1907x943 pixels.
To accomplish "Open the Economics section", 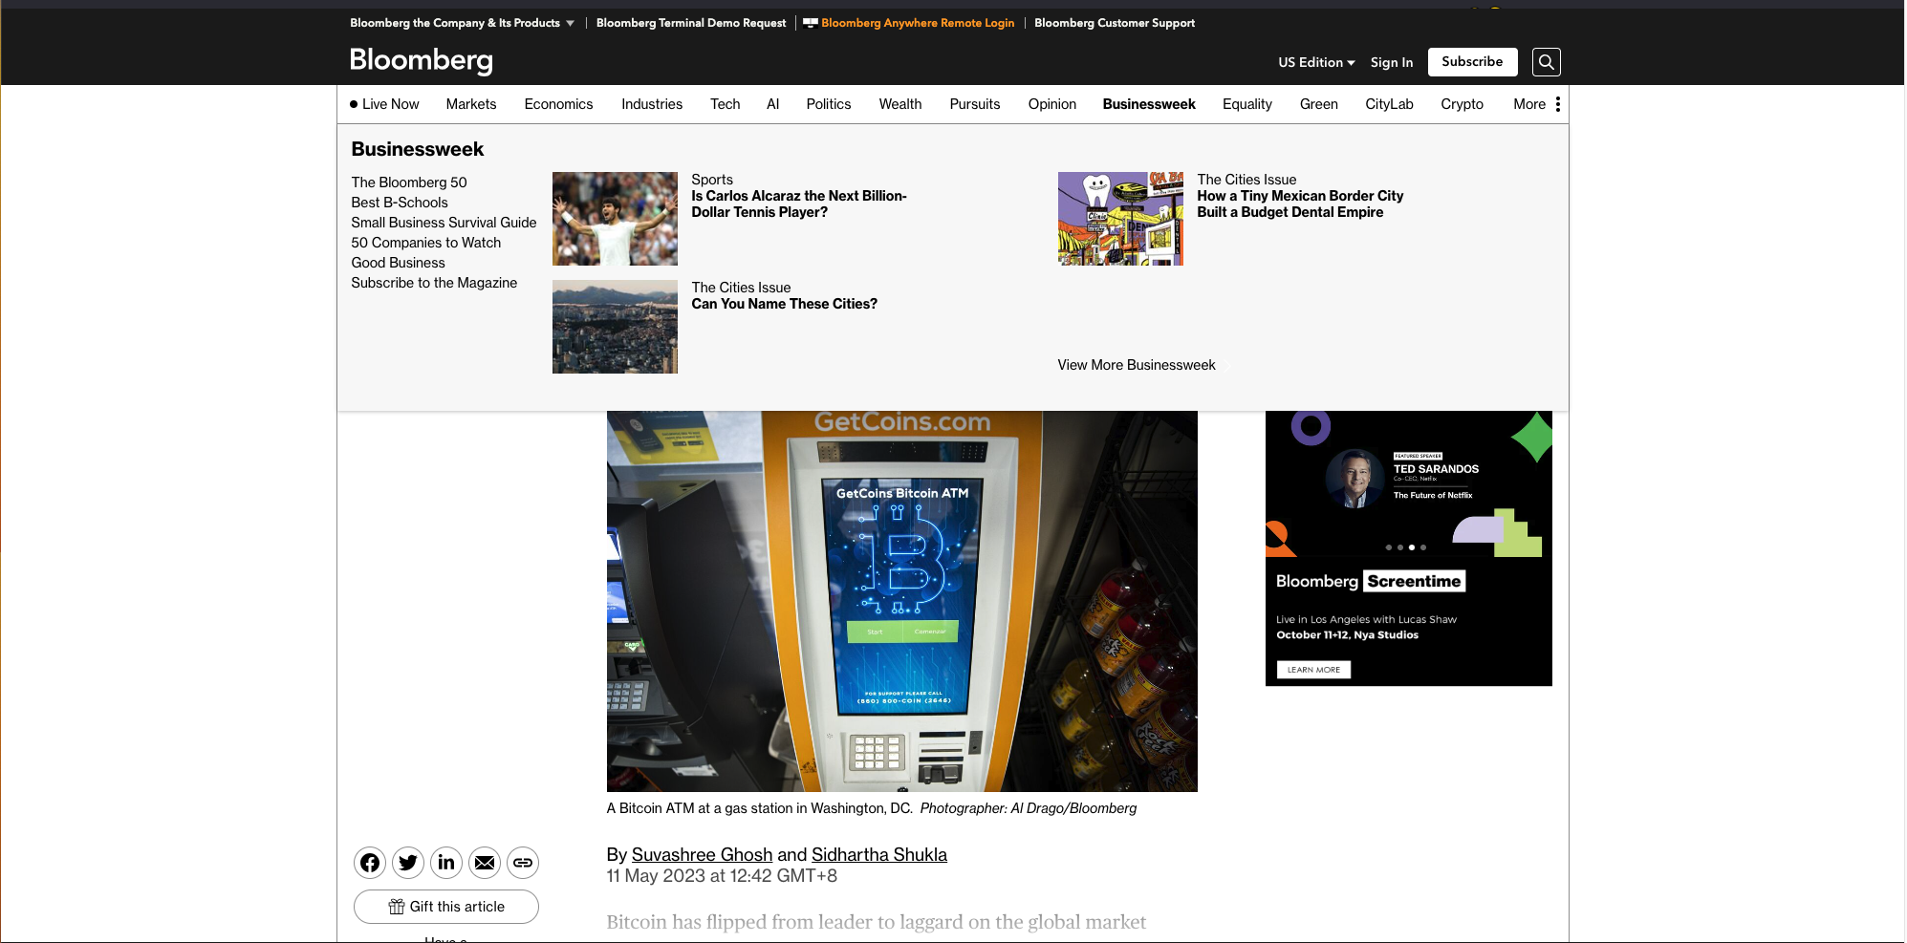I will (x=558, y=104).
